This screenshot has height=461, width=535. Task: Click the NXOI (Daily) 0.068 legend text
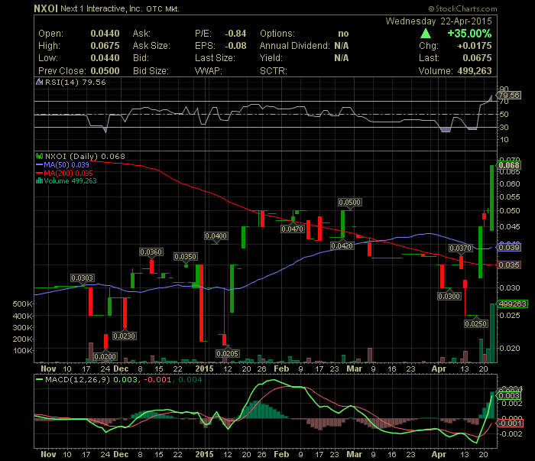85,156
